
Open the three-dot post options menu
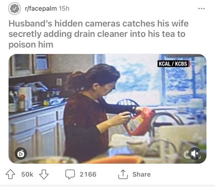tap(201, 9)
